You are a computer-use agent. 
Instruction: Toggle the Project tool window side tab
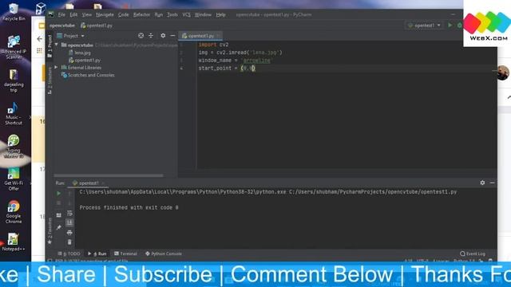tap(50, 46)
